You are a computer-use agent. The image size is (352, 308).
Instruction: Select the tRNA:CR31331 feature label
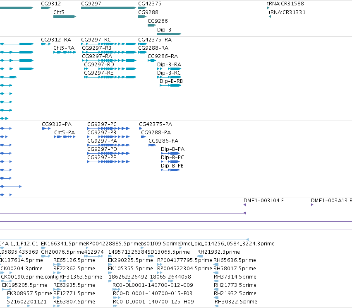coord(287,12)
